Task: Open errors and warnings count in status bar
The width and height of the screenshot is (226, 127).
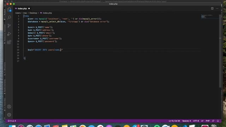Action: 12,121
